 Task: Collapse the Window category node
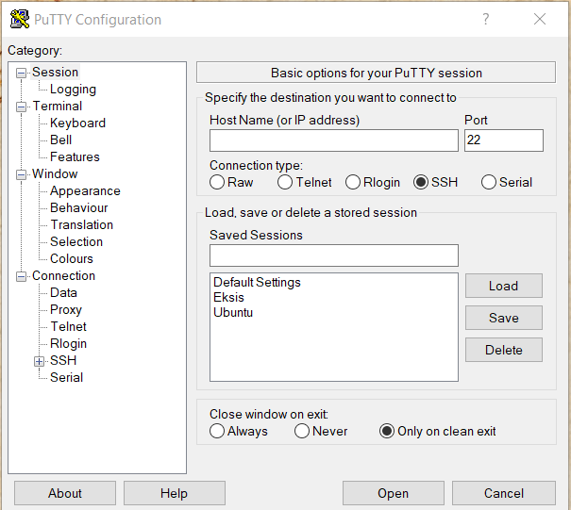pos(22,174)
